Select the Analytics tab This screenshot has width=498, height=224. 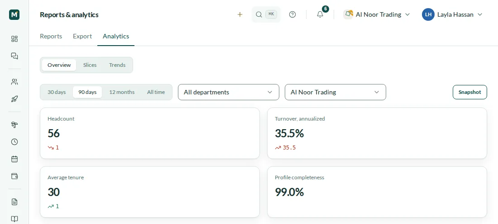pyautogui.click(x=116, y=36)
